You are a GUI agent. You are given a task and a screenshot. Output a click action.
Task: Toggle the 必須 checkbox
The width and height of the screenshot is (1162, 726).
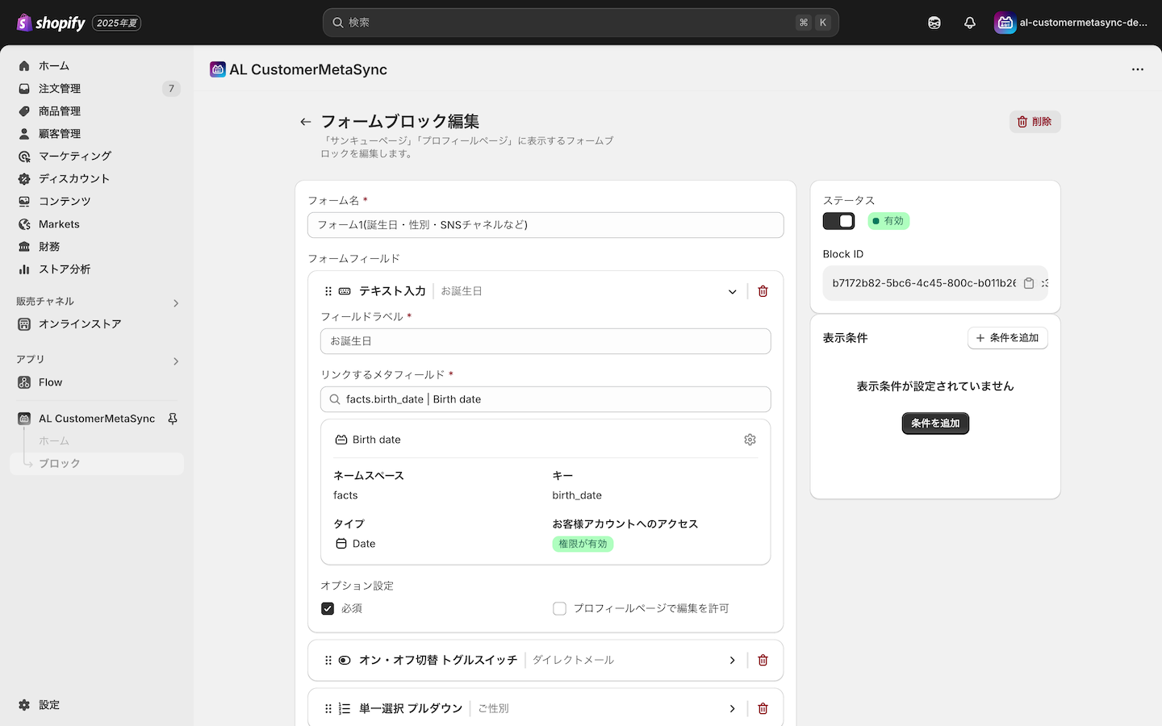pos(328,608)
